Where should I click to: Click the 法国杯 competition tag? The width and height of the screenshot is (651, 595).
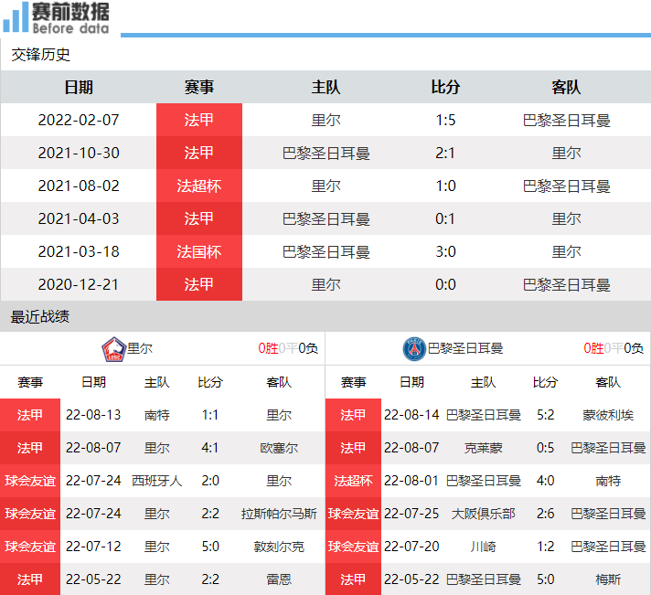point(199,251)
